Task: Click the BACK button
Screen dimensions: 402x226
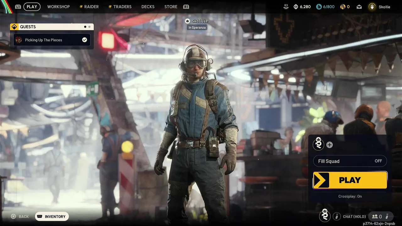Action: tap(20, 217)
